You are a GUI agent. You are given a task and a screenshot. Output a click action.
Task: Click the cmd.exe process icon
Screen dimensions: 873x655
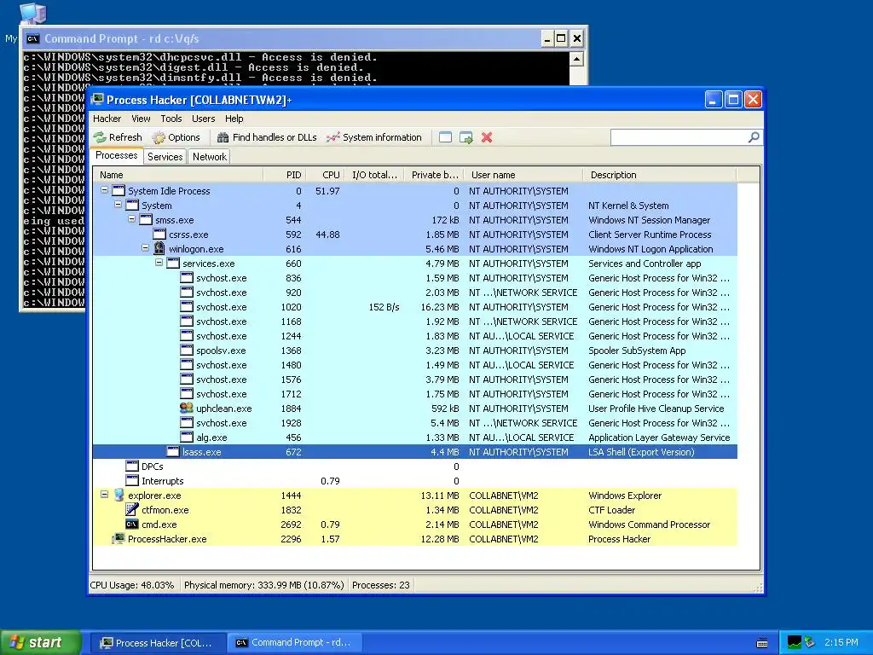(x=132, y=525)
